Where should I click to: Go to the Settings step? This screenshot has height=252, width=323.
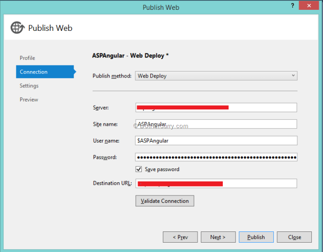coord(29,86)
